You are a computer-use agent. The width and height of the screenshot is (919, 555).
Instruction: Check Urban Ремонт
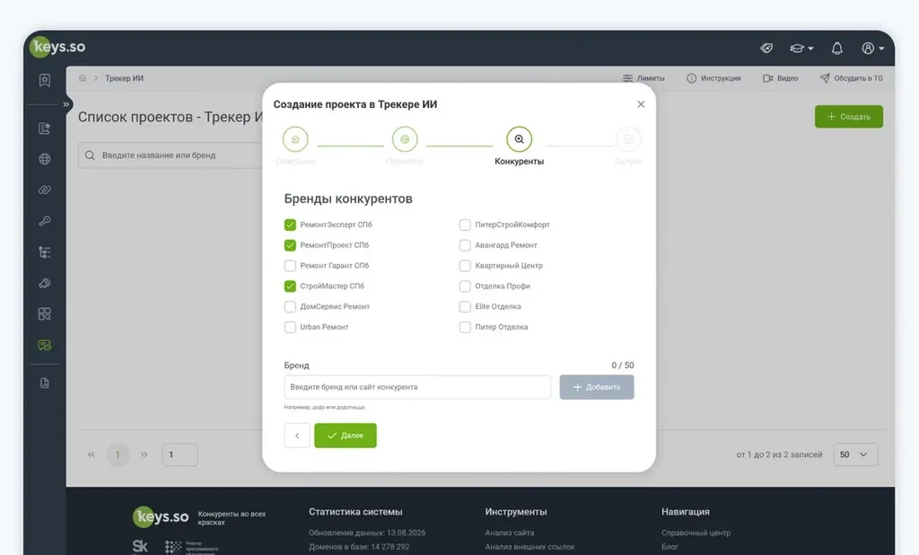click(x=290, y=328)
